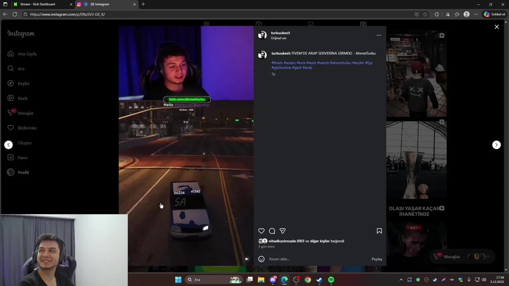This screenshot has width=509, height=286.
Task: Save the post with bookmark icon
Action: (379, 231)
